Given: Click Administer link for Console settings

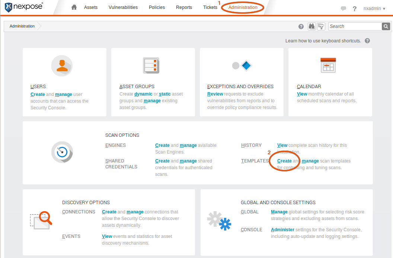Looking at the screenshot, I should [x=282, y=230].
